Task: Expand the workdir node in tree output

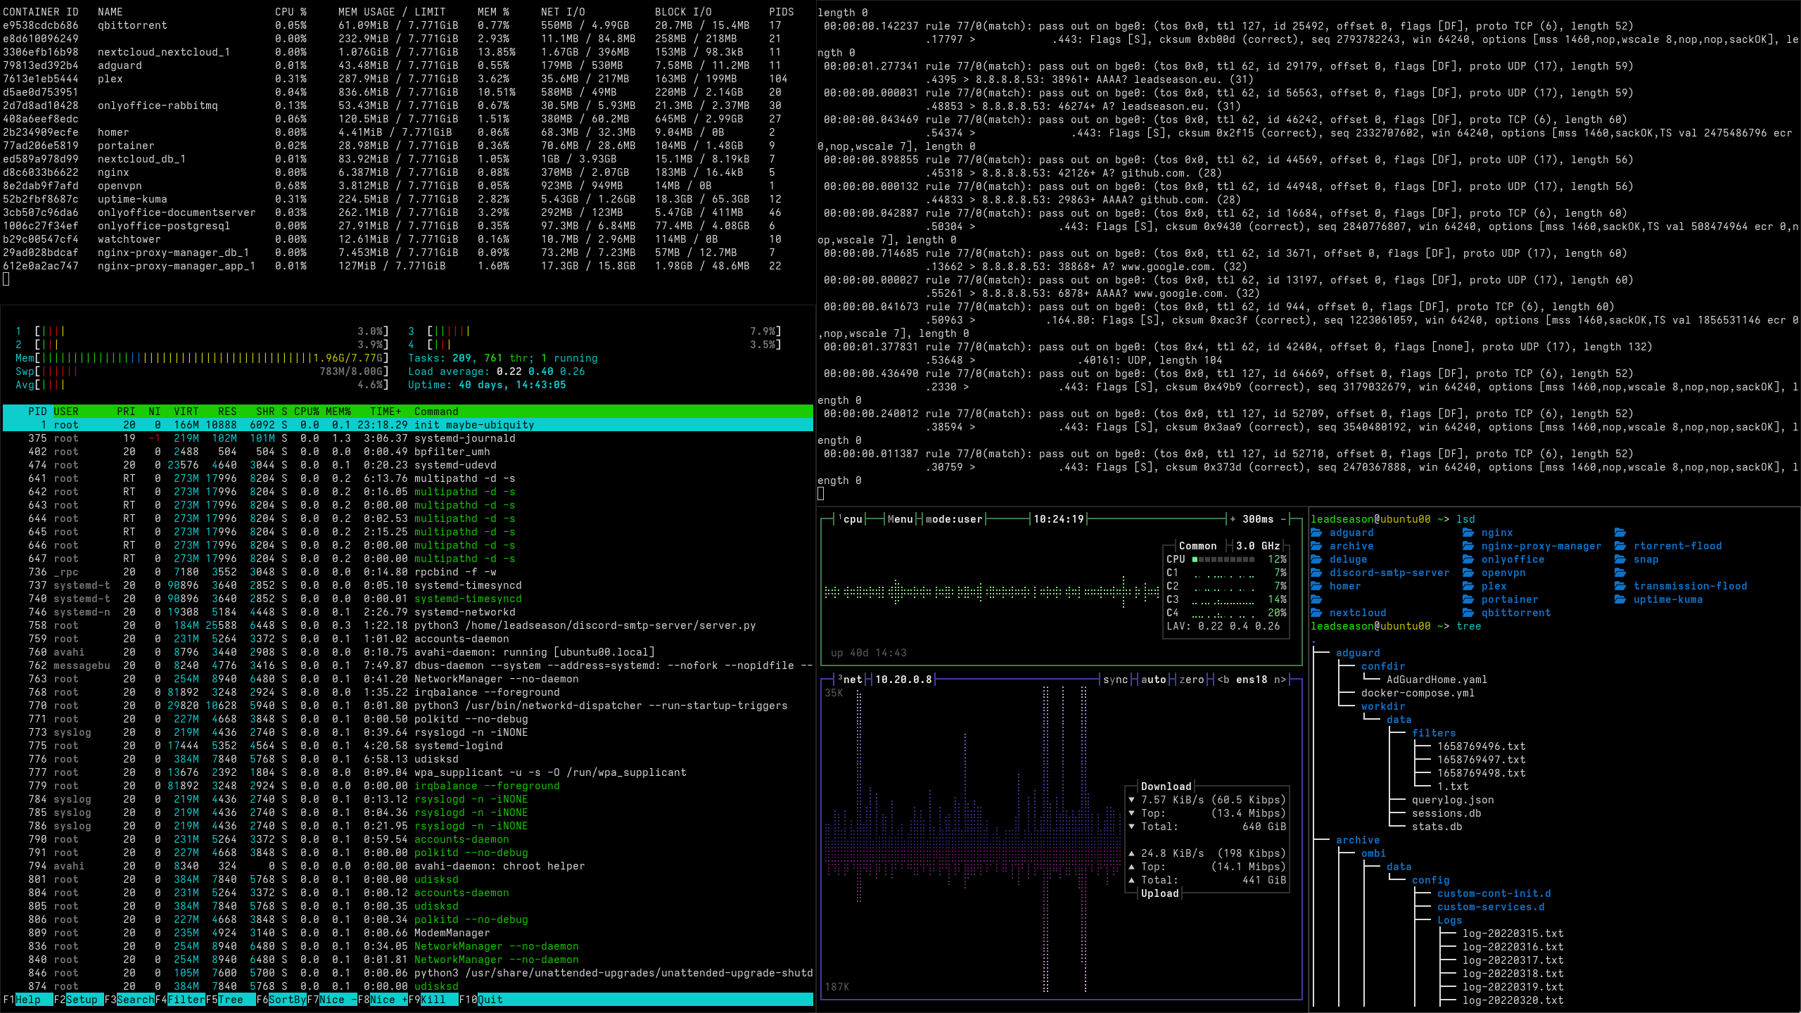Action: pyautogui.click(x=1382, y=706)
